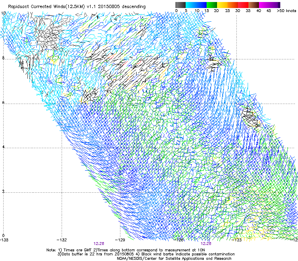This screenshot has height=261, width=298.
Task: Click the '20150805 descending' text in the title
Action: 122,7
